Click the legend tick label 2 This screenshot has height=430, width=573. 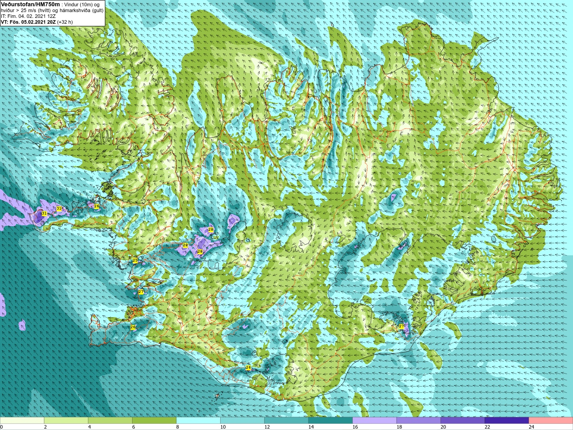45,427
